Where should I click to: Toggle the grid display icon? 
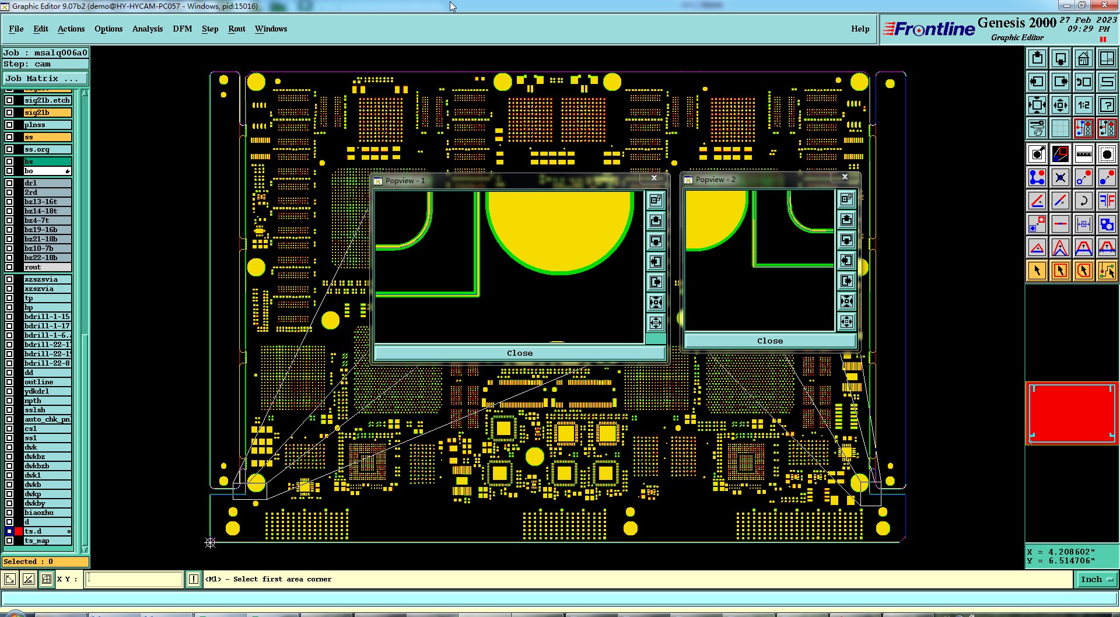[x=1060, y=128]
